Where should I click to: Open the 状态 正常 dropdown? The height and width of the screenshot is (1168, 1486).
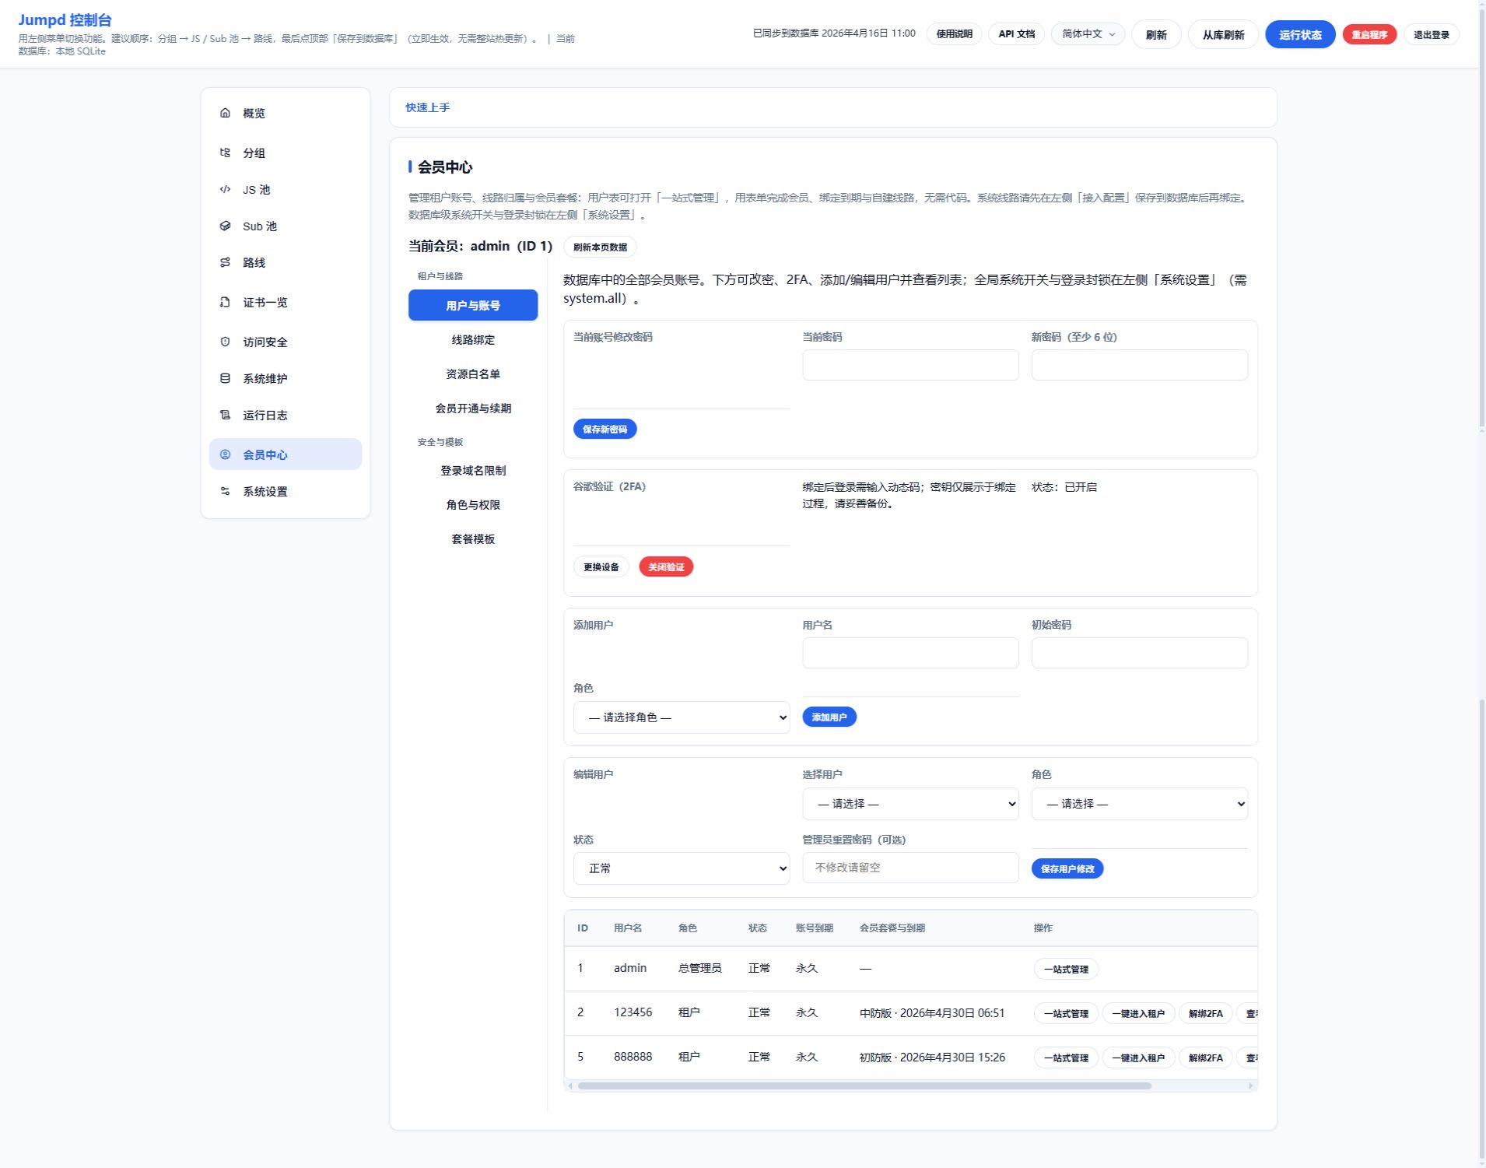click(x=682, y=868)
